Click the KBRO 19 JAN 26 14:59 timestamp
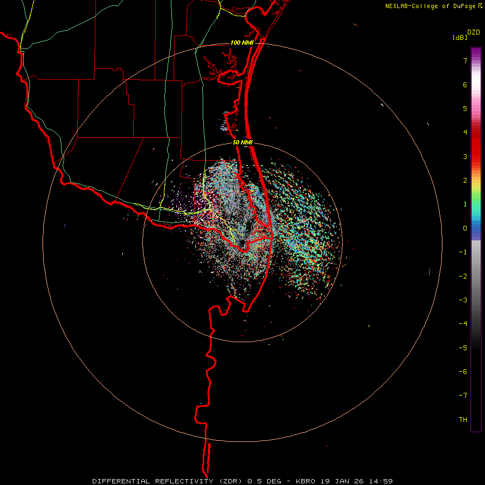 [344, 481]
